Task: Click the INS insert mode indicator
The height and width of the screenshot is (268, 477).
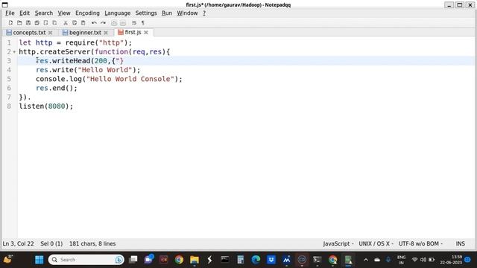Action: click(x=461, y=243)
